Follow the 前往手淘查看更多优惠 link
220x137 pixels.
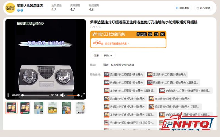pos(117,44)
